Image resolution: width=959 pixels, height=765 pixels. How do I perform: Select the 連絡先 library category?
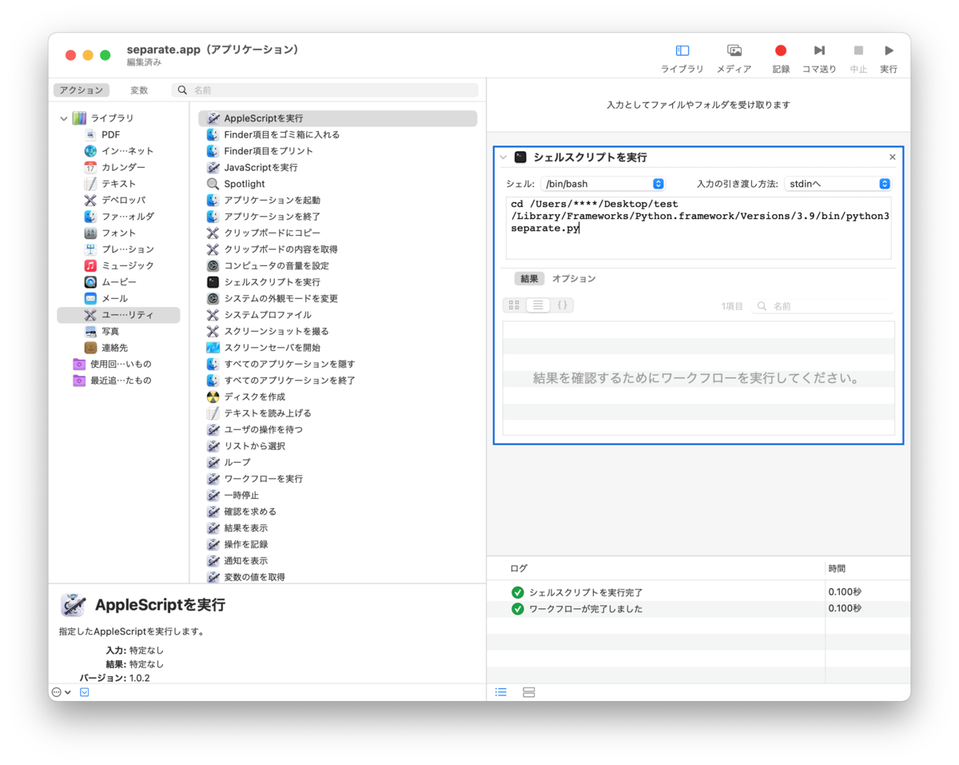pos(105,348)
